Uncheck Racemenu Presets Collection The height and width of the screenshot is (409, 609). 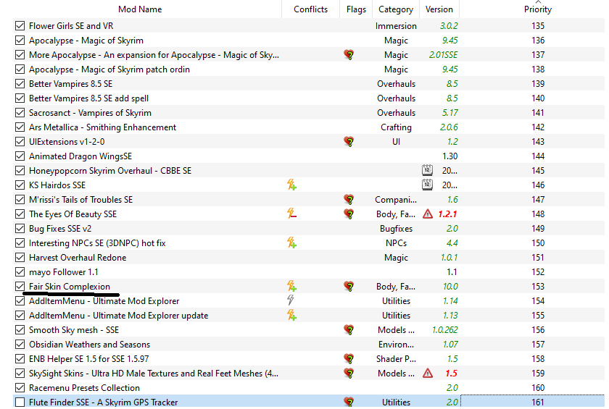point(20,388)
